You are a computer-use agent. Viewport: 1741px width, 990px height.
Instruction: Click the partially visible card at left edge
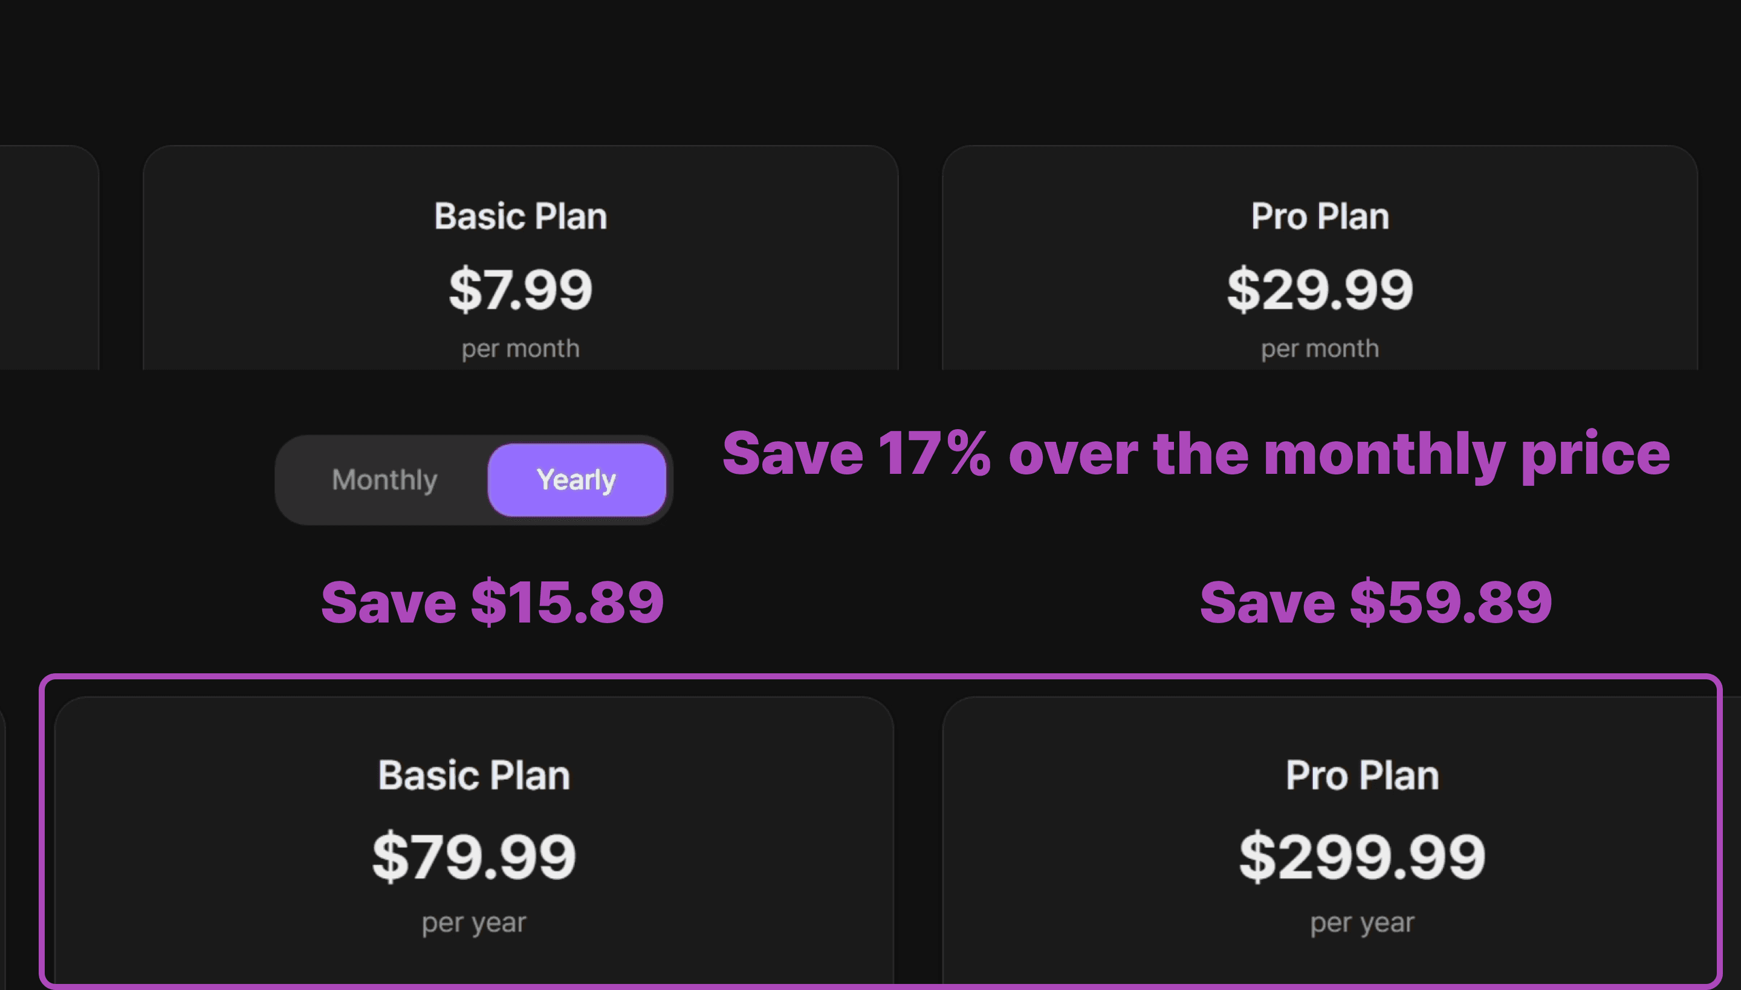[x=48, y=259]
